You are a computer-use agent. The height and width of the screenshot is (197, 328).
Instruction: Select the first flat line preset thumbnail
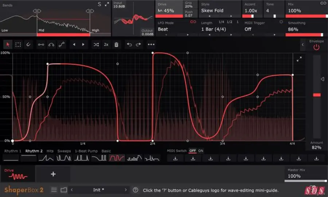pyautogui.click(x=11, y=158)
